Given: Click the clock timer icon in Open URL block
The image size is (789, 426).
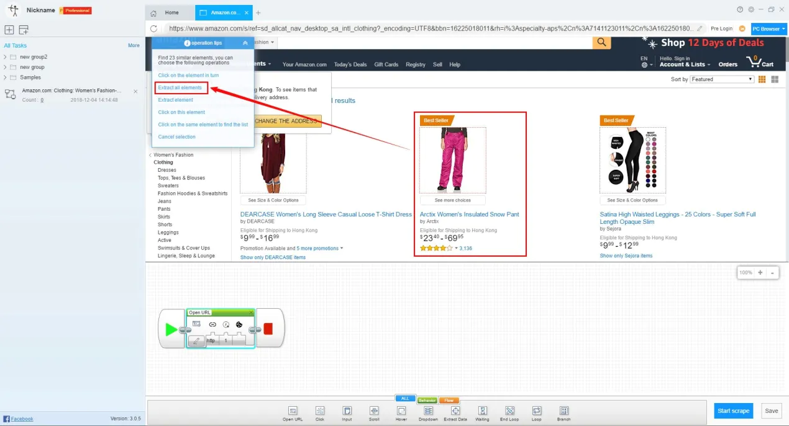Looking at the screenshot, I should coord(226,324).
